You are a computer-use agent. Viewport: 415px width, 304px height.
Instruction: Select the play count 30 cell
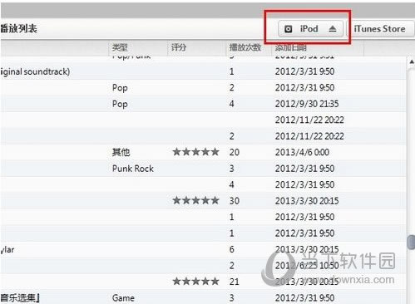(x=235, y=201)
